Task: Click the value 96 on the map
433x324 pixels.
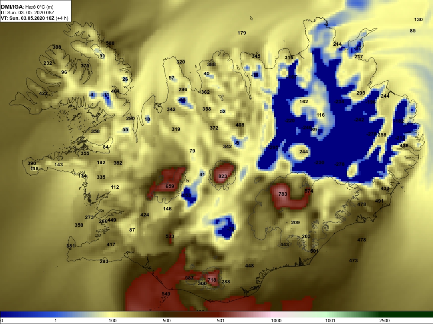Action: coord(64,72)
